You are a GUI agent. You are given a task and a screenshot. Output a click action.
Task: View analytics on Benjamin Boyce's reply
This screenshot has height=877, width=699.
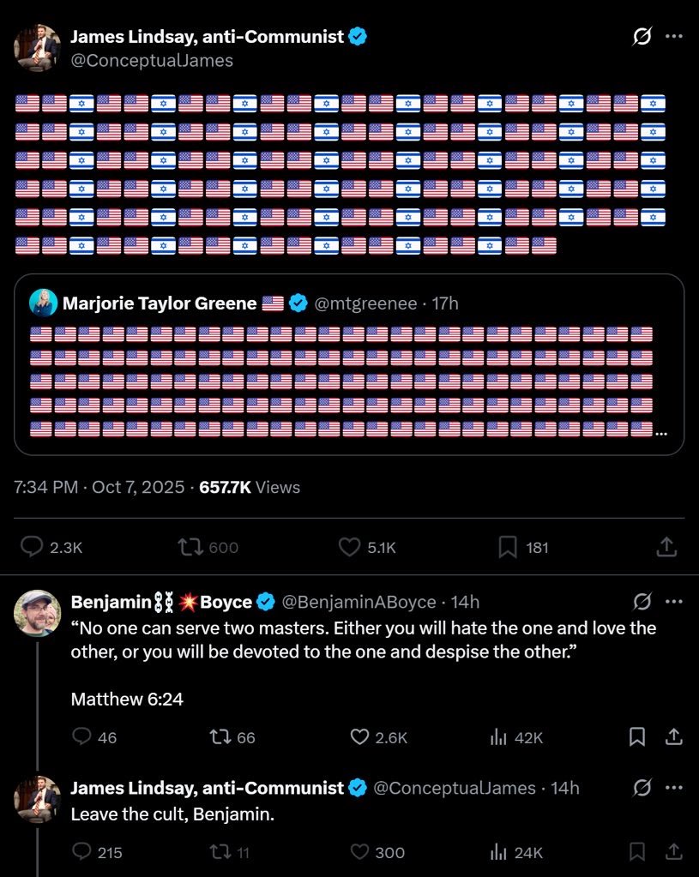click(x=497, y=737)
